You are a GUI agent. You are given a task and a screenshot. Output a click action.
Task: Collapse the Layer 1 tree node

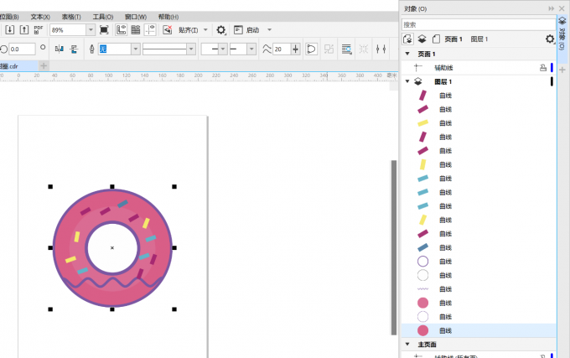[x=407, y=81]
